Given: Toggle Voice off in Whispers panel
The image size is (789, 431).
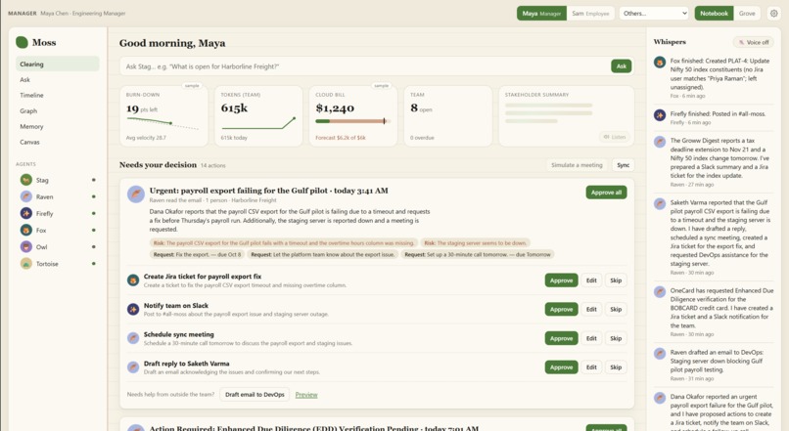Looking at the screenshot, I should [754, 42].
